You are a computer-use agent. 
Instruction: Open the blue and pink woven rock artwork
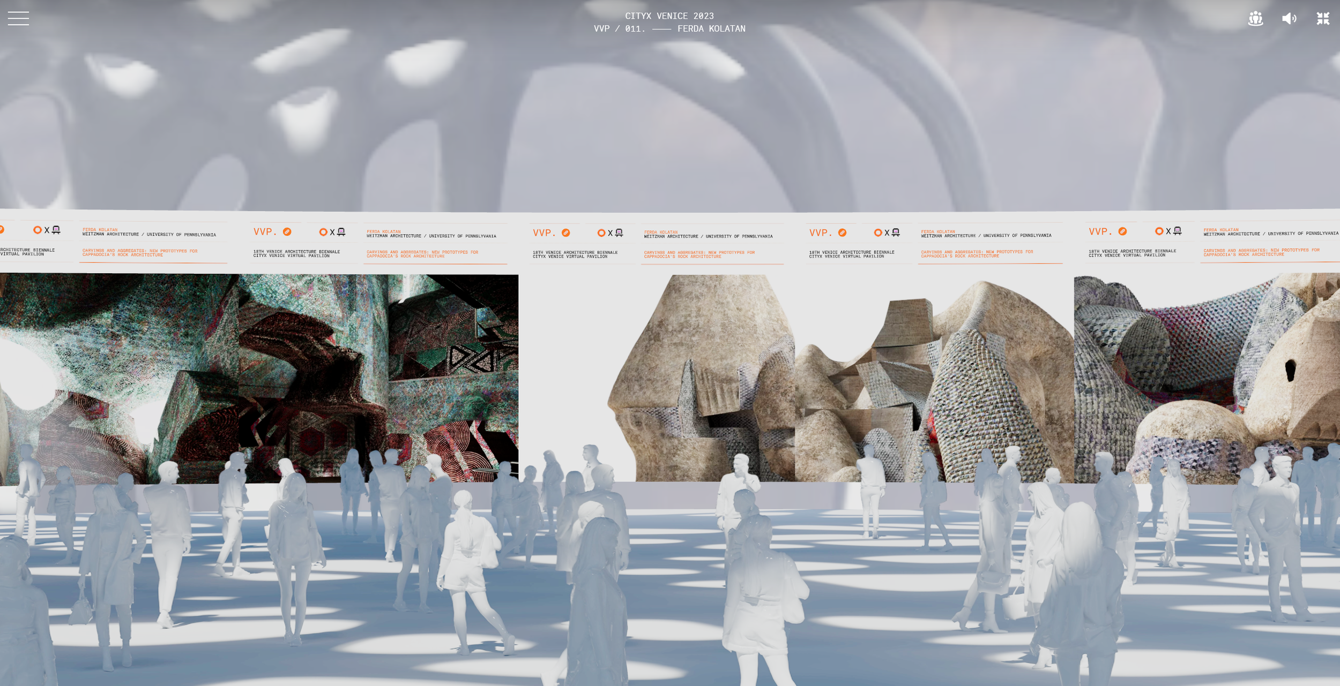pos(1207,378)
